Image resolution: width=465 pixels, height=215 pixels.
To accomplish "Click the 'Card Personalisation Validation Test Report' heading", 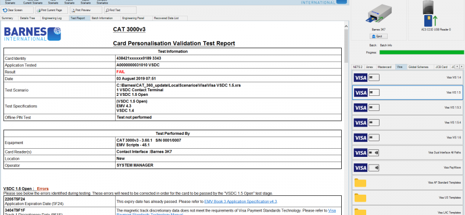I will pos(174,44).
